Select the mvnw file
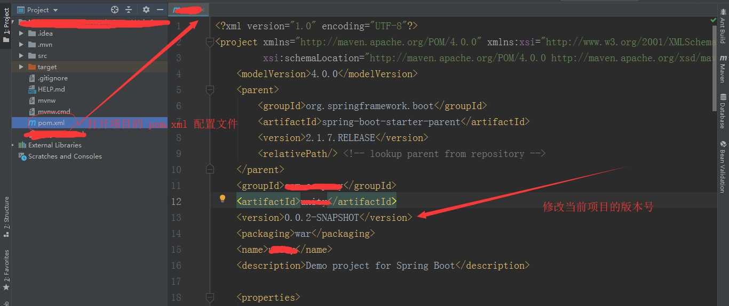The width and height of the screenshot is (729, 306). point(46,100)
